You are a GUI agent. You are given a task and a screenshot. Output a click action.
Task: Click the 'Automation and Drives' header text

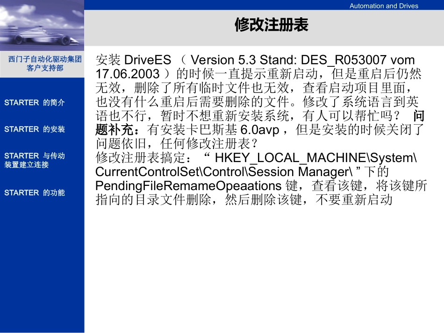[384, 6]
